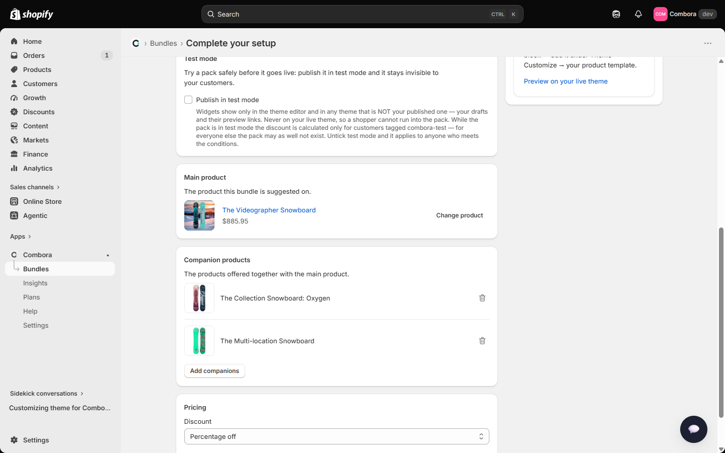Open the Discount type dropdown
Viewport: 725px width, 453px height.
337,436
